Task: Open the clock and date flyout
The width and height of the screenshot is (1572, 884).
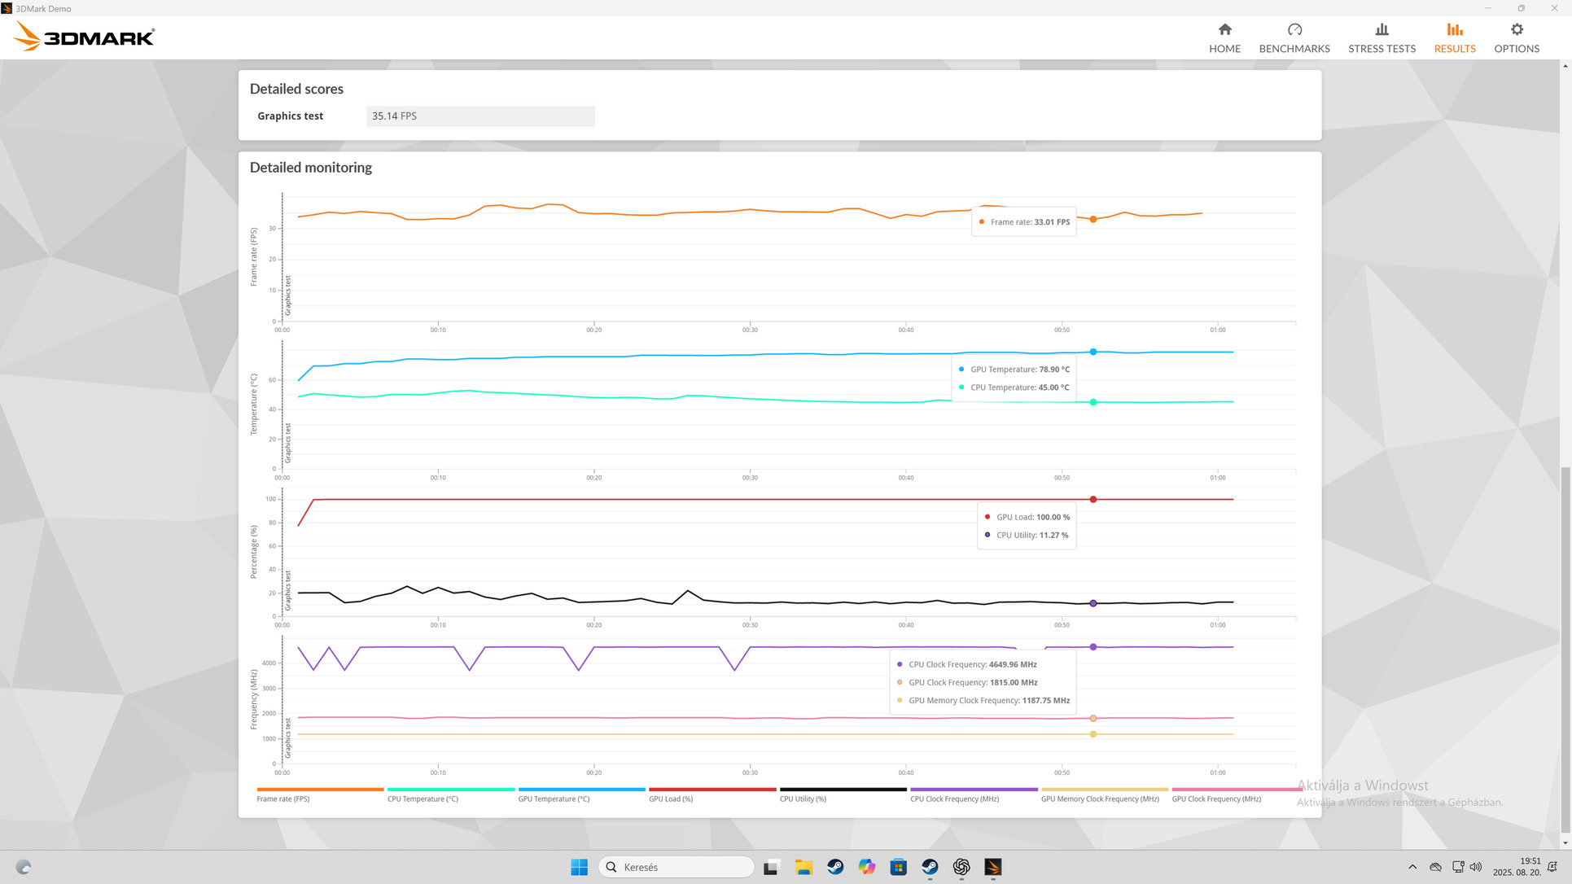Action: [x=1517, y=867]
